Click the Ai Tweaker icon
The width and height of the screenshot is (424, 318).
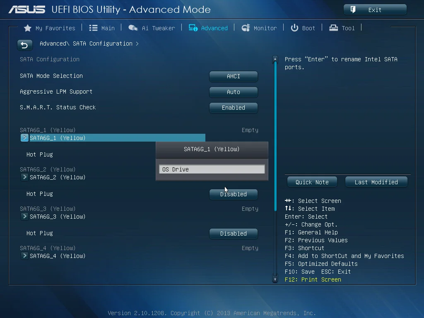pos(133,28)
